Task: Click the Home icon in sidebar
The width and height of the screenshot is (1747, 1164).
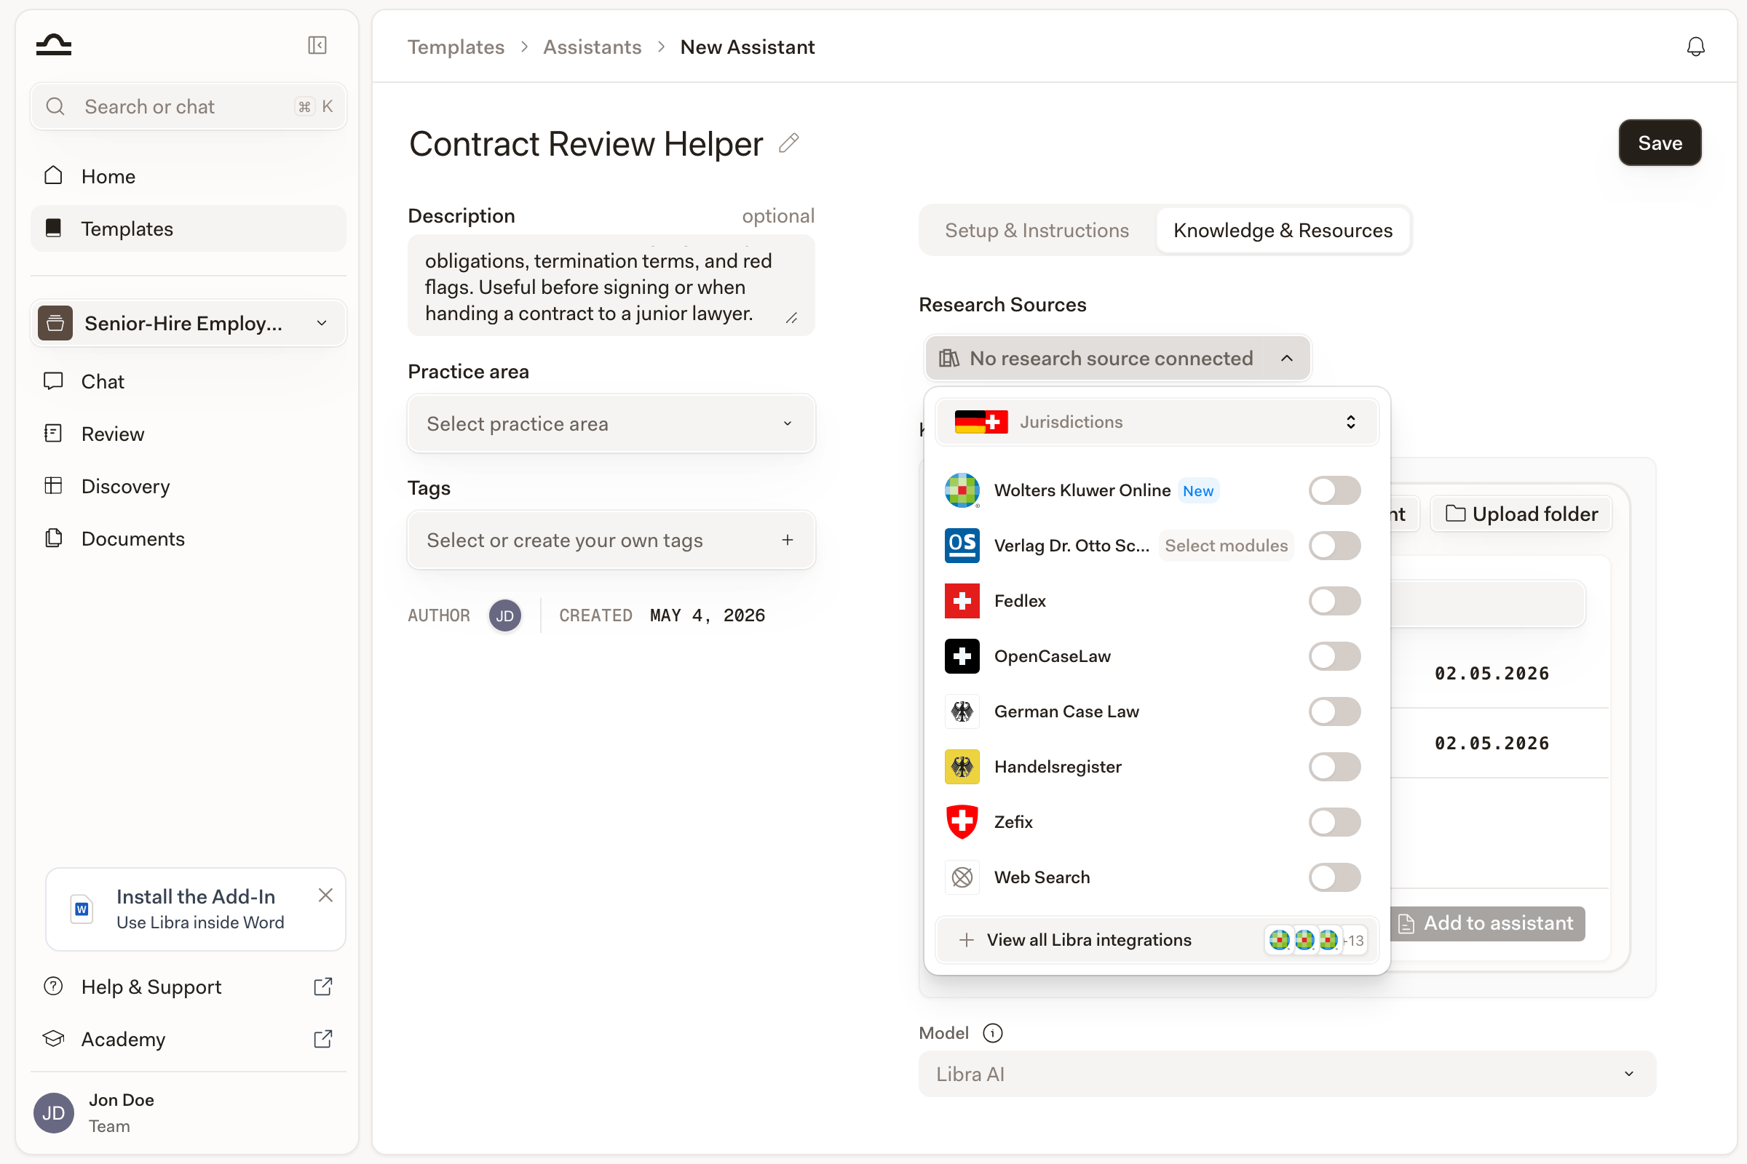Action: pos(53,175)
